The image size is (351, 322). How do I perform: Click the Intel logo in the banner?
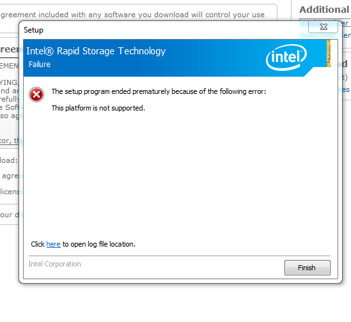pyautogui.click(x=286, y=57)
